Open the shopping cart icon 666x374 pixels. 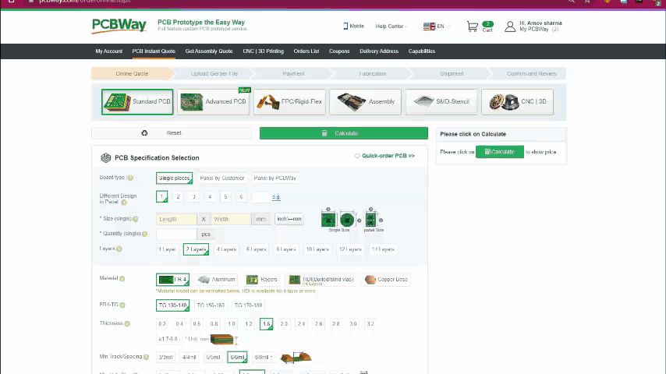tap(472, 26)
